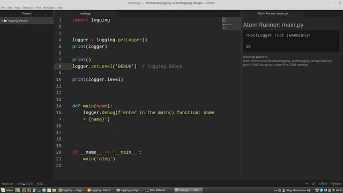Open the Linux Mint Menu button

7,190
